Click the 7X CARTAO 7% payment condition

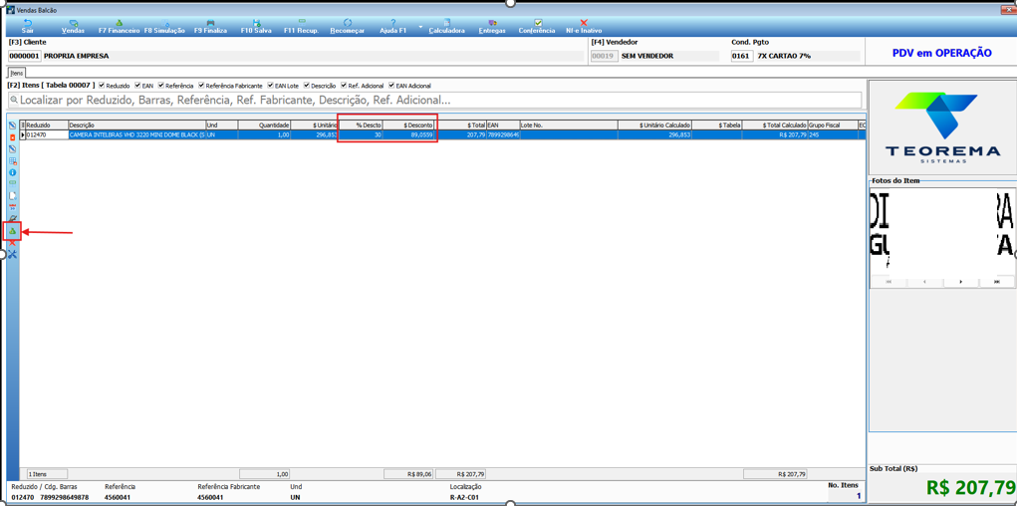pyautogui.click(x=784, y=56)
